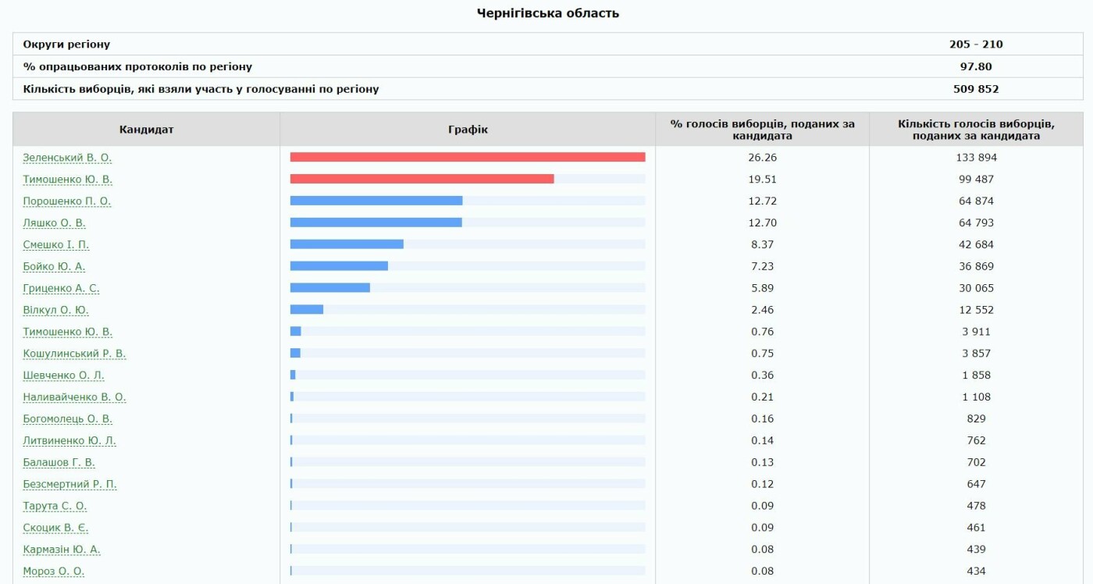1093x584 pixels.
Task: Click vote count 42 684
Action: click(x=976, y=245)
